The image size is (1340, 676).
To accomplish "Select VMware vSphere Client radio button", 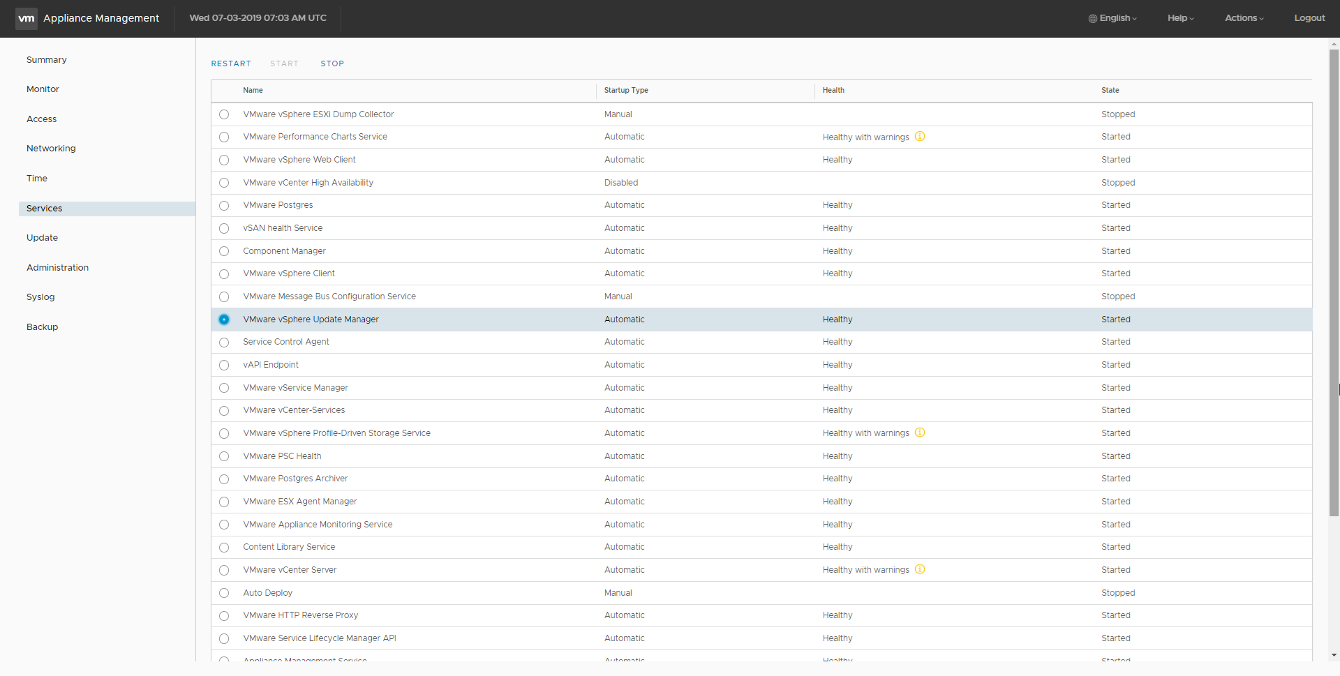I will tap(224, 274).
